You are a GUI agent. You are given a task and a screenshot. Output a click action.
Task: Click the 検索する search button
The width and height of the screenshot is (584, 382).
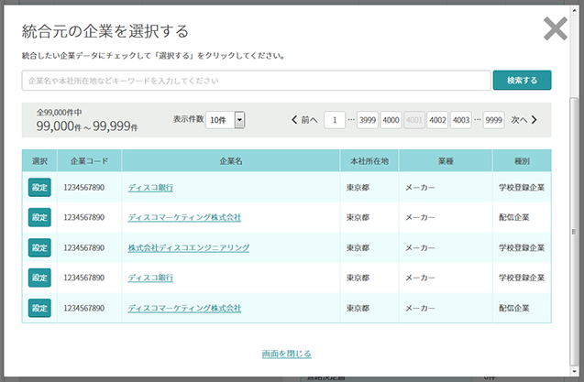coord(522,81)
